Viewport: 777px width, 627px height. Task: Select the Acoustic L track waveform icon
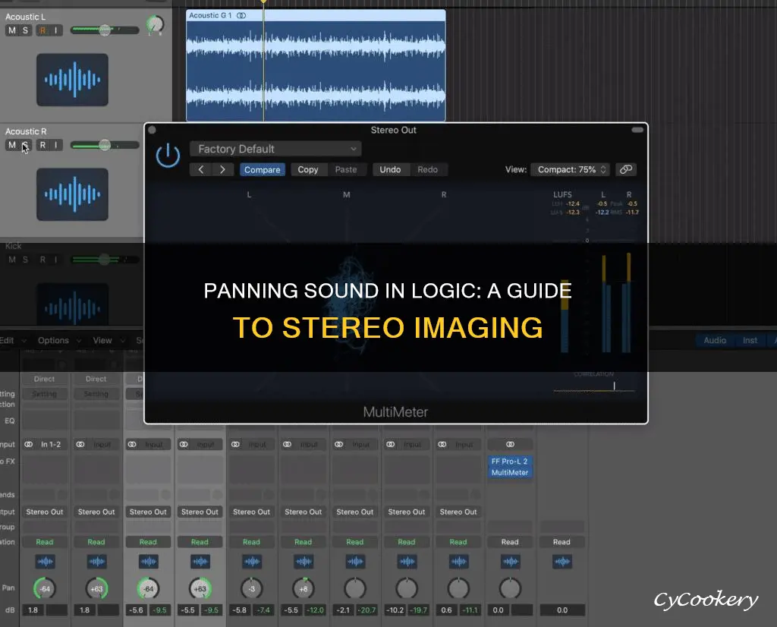[72, 80]
